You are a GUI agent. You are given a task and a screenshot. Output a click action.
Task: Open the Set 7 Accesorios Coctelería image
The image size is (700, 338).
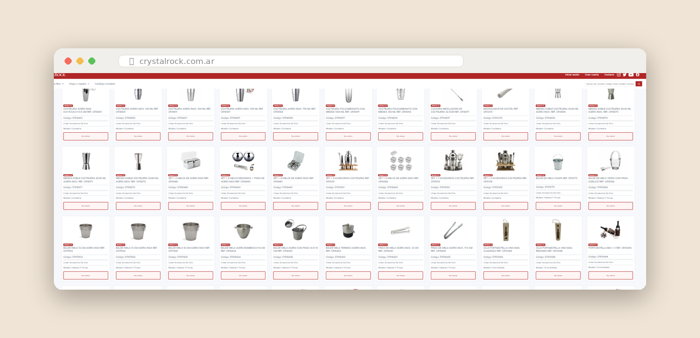453,160
